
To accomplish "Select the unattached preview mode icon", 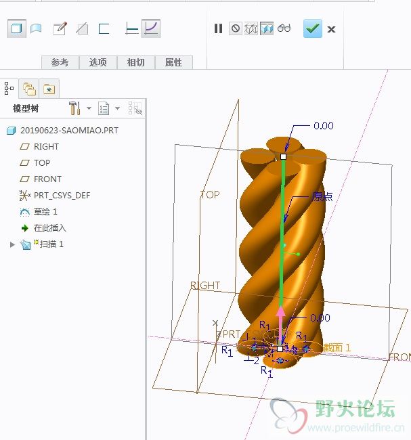I will pyautogui.click(x=251, y=28).
